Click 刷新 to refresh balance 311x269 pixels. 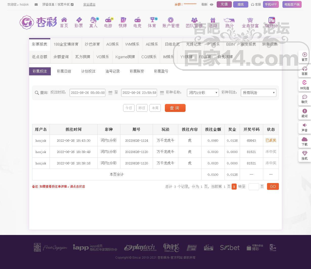click(205, 5)
